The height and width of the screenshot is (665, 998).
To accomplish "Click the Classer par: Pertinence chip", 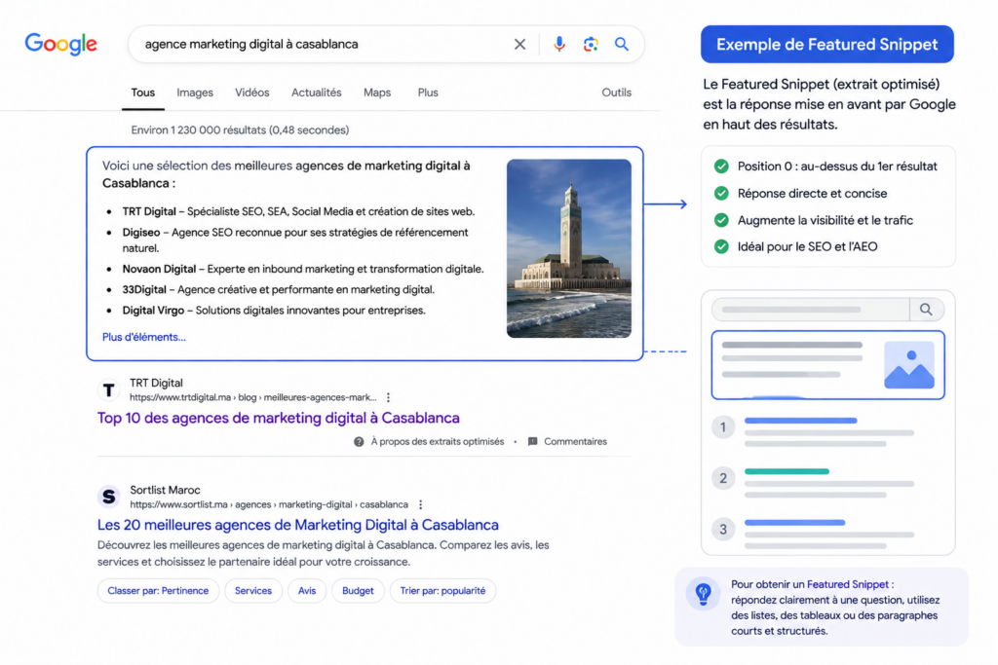I will [x=158, y=591].
